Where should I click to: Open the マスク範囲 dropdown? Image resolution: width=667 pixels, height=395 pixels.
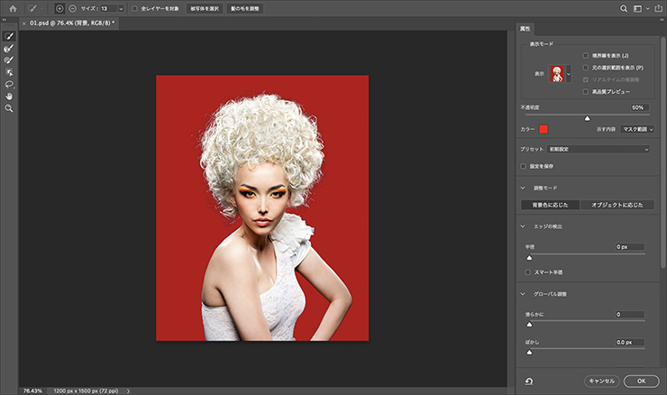tap(637, 129)
